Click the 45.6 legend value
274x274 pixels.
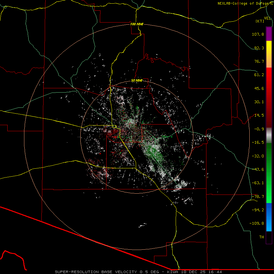pos(259,88)
